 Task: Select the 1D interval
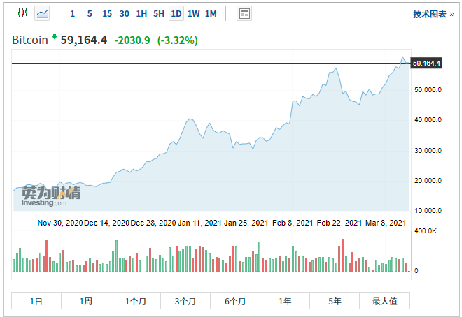tap(176, 13)
